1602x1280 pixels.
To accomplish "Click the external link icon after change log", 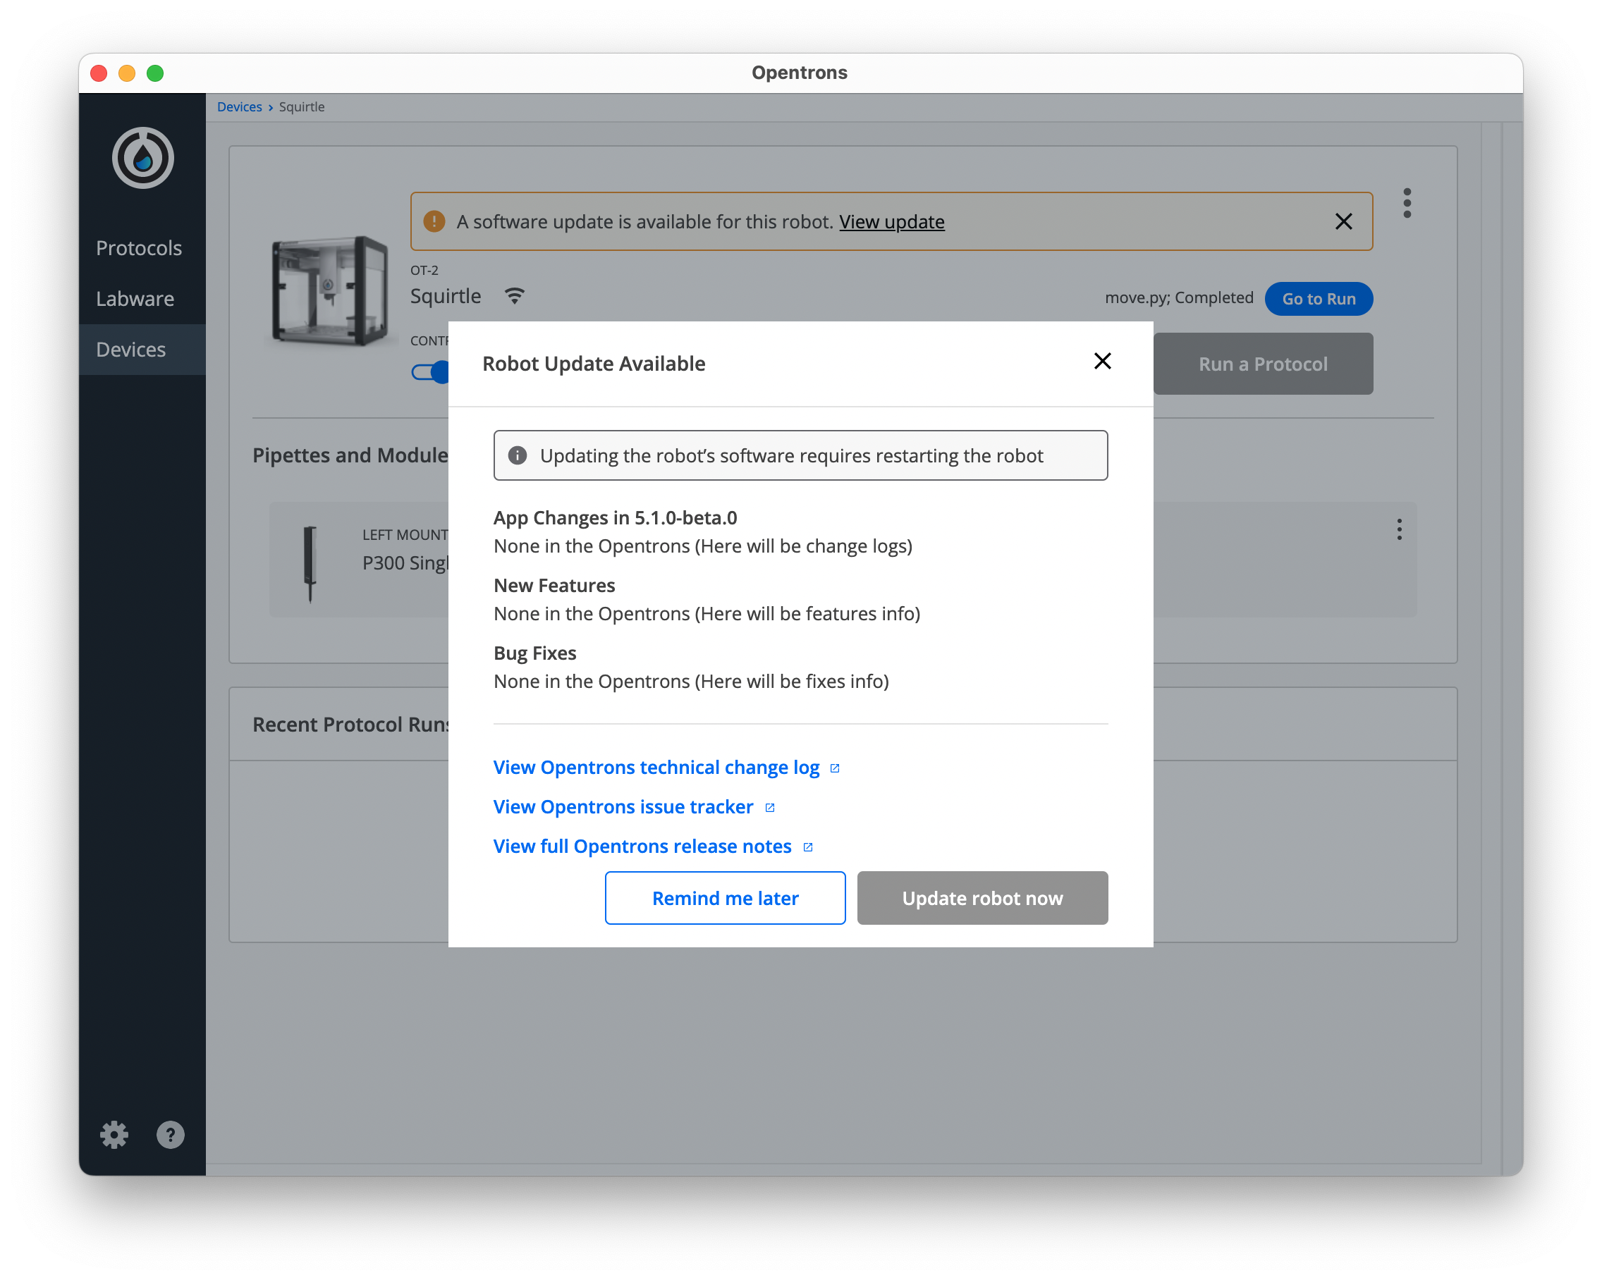I will pos(834,768).
